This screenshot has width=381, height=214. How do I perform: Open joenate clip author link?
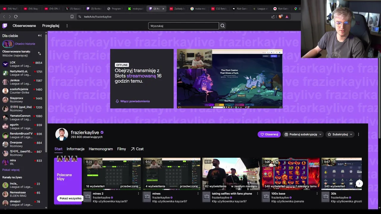[288, 201]
